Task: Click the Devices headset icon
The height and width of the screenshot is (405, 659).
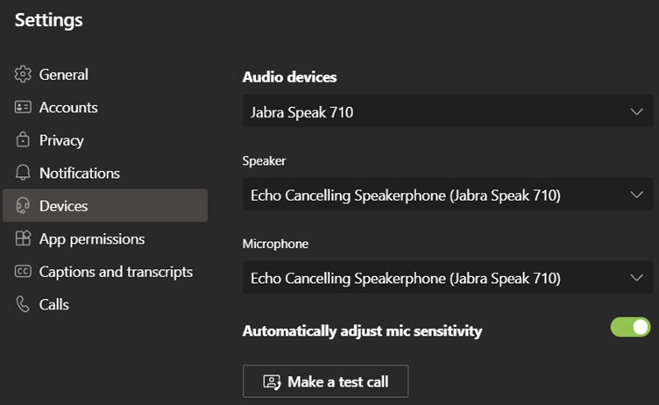Action: [x=23, y=206]
